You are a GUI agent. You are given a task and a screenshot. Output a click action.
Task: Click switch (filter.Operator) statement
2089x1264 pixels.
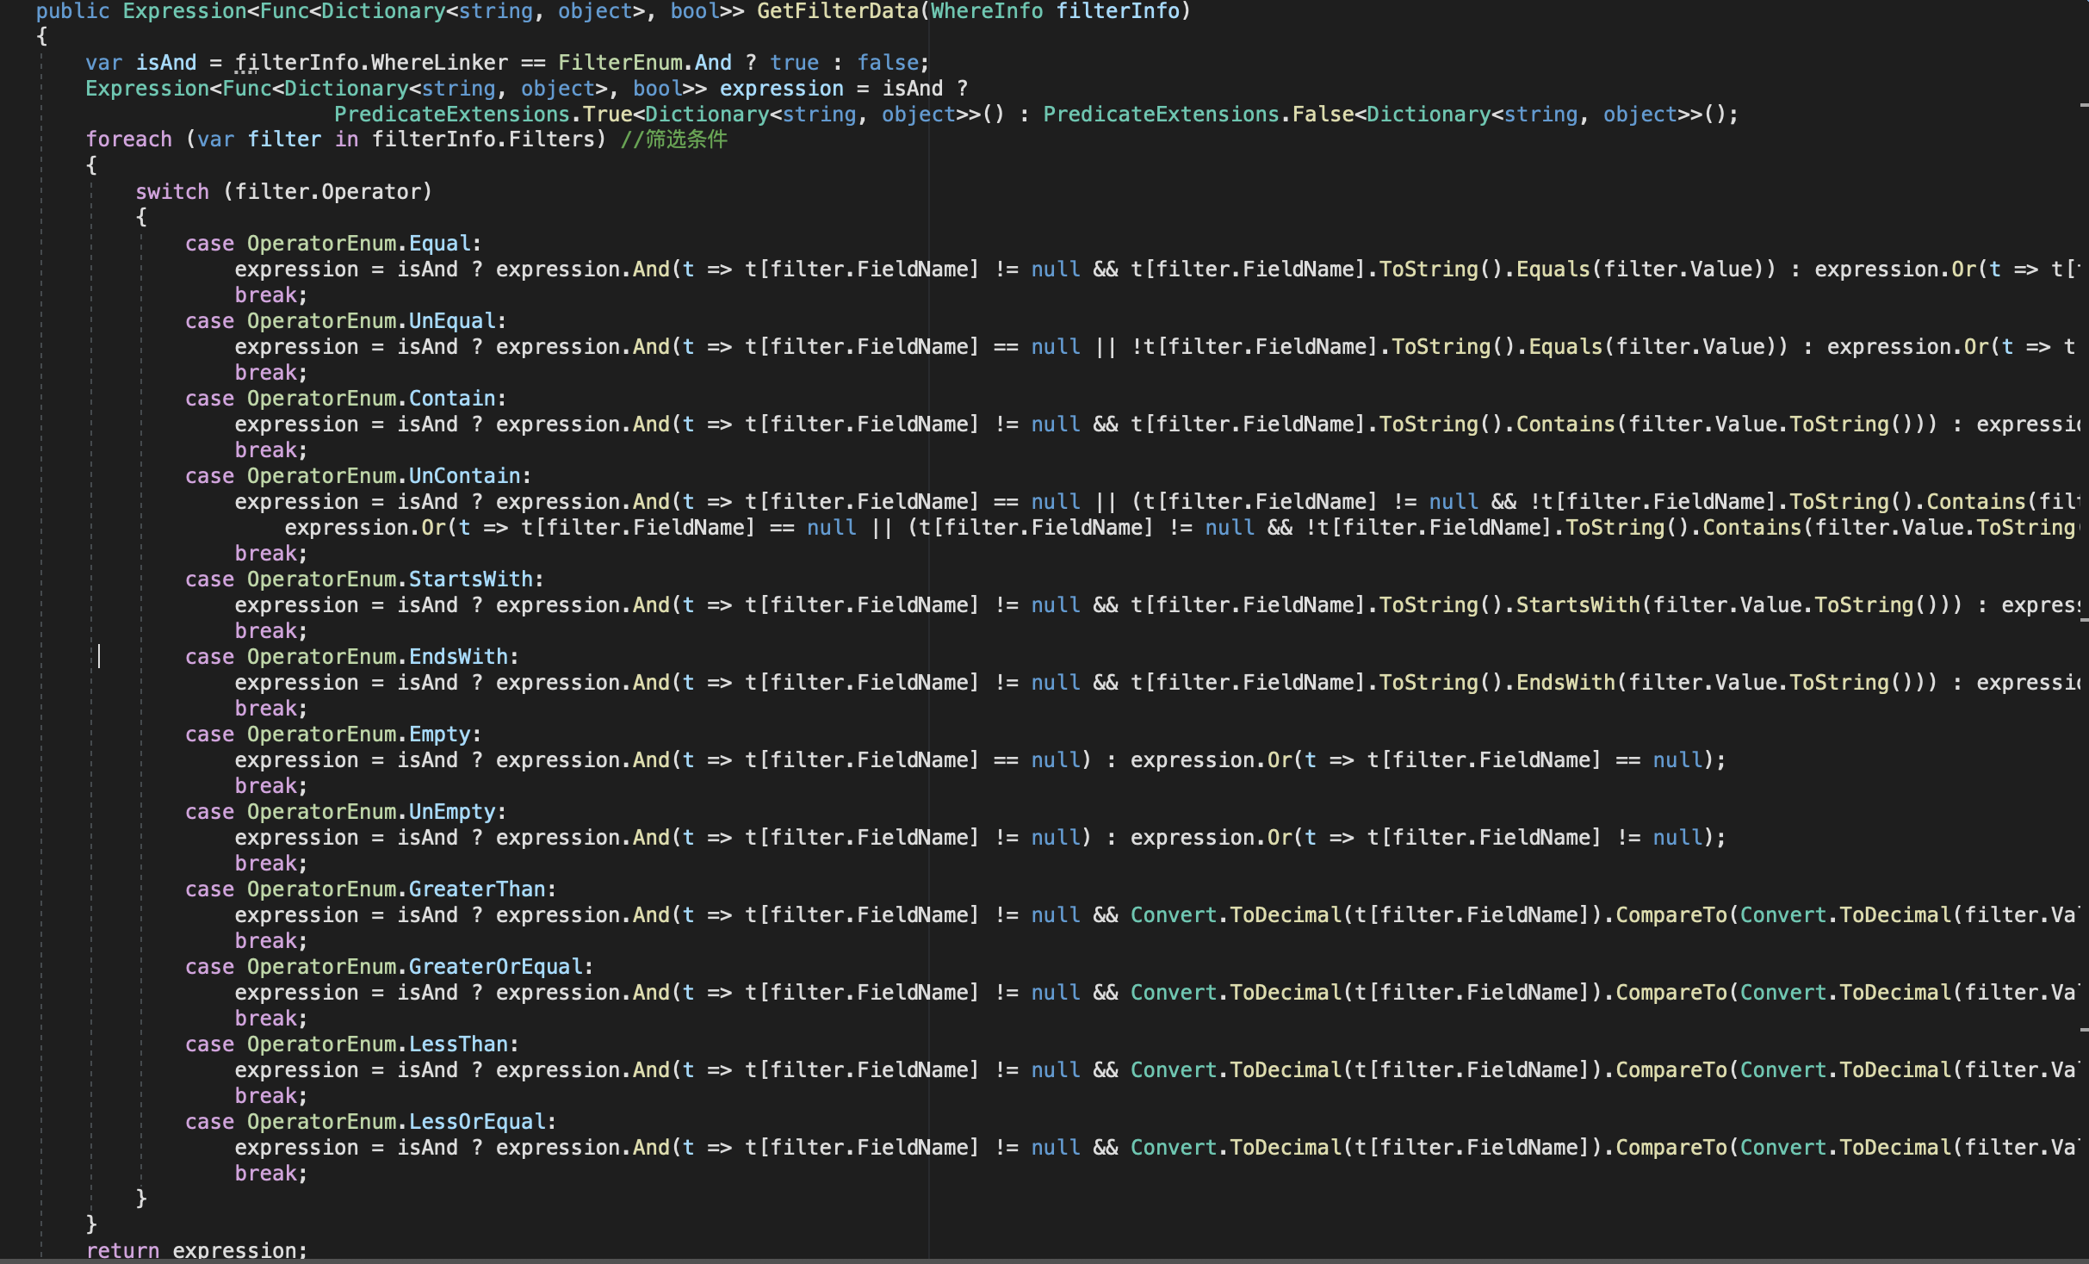click(283, 192)
